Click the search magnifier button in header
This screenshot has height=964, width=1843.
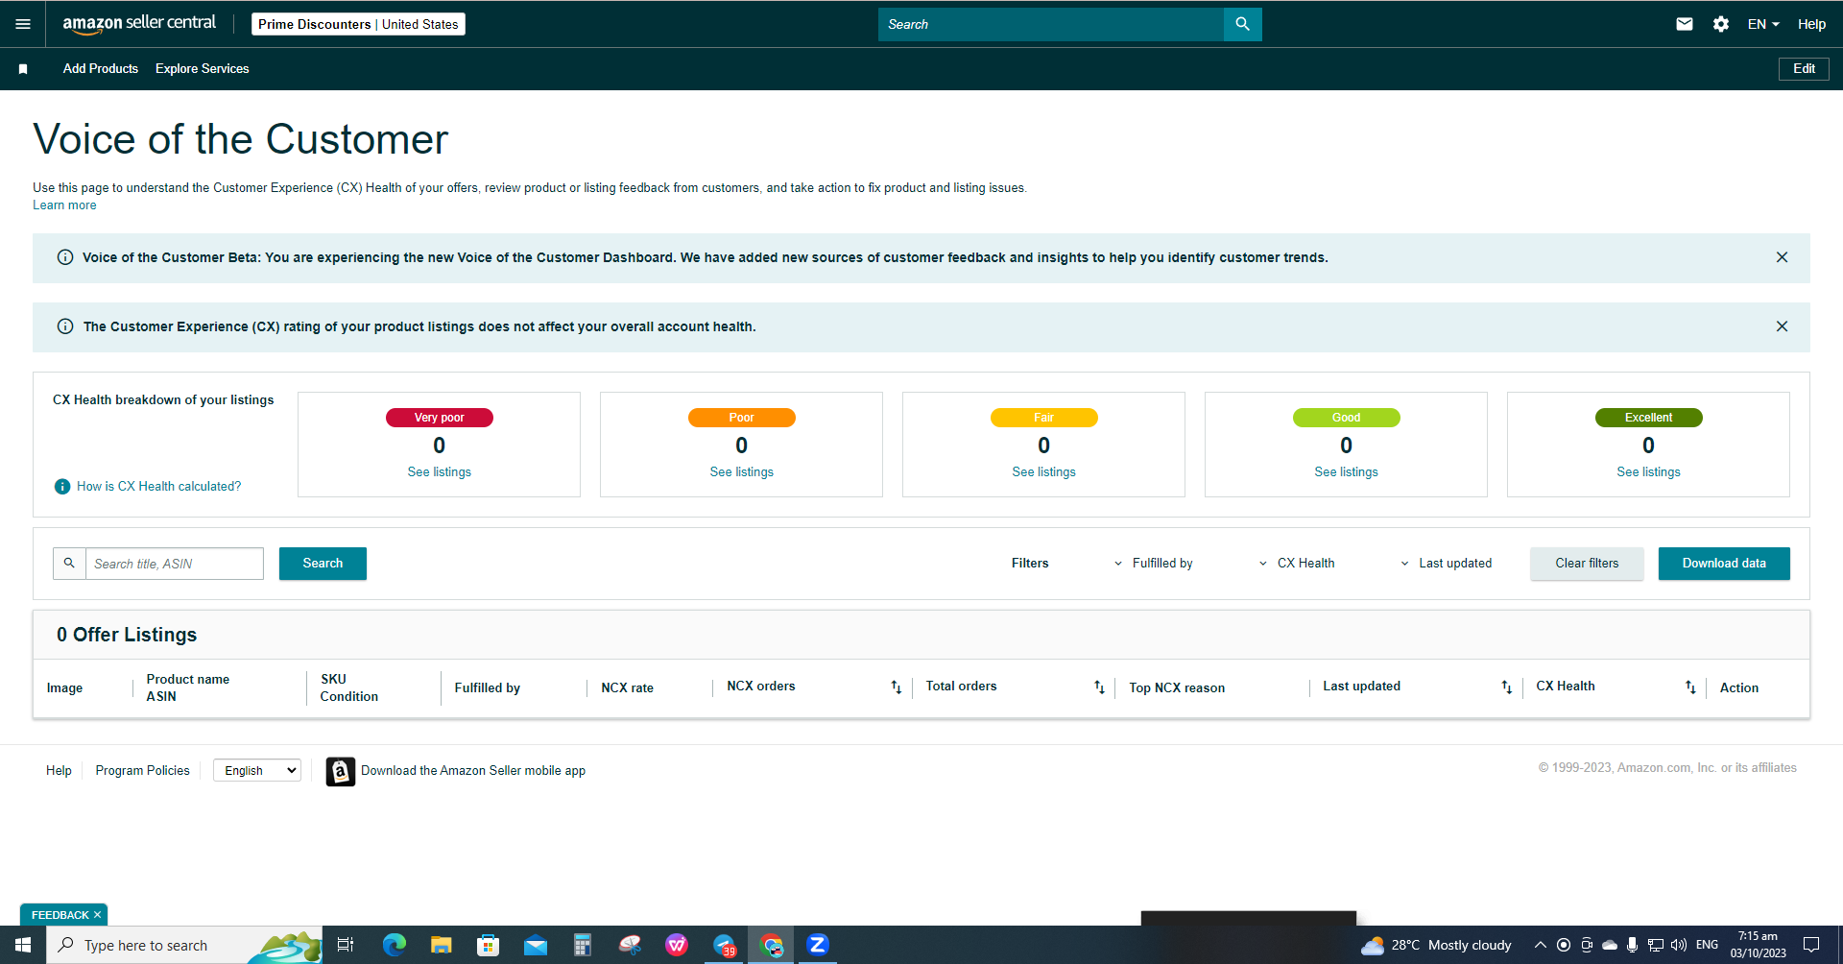tap(1242, 24)
